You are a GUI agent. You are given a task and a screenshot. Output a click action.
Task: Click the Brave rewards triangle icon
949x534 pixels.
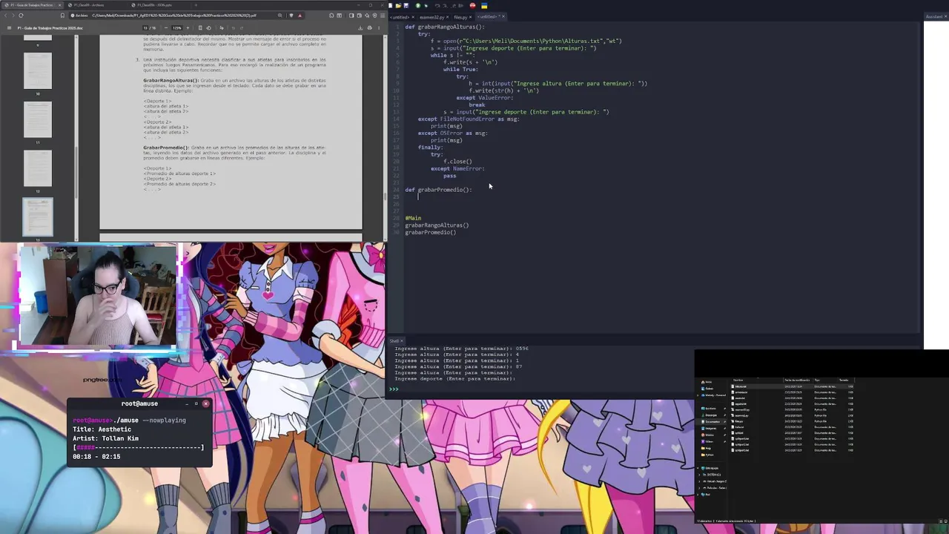pyautogui.click(x=300, y=16)
